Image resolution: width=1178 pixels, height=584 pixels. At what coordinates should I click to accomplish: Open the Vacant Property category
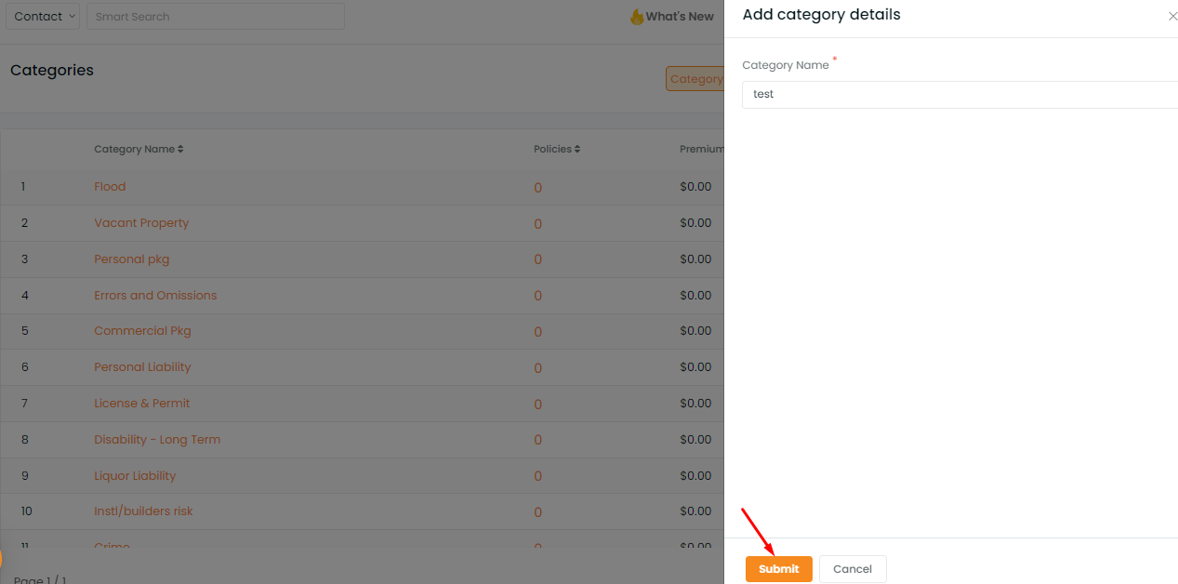pyautogui.click(x=141, y=223)
